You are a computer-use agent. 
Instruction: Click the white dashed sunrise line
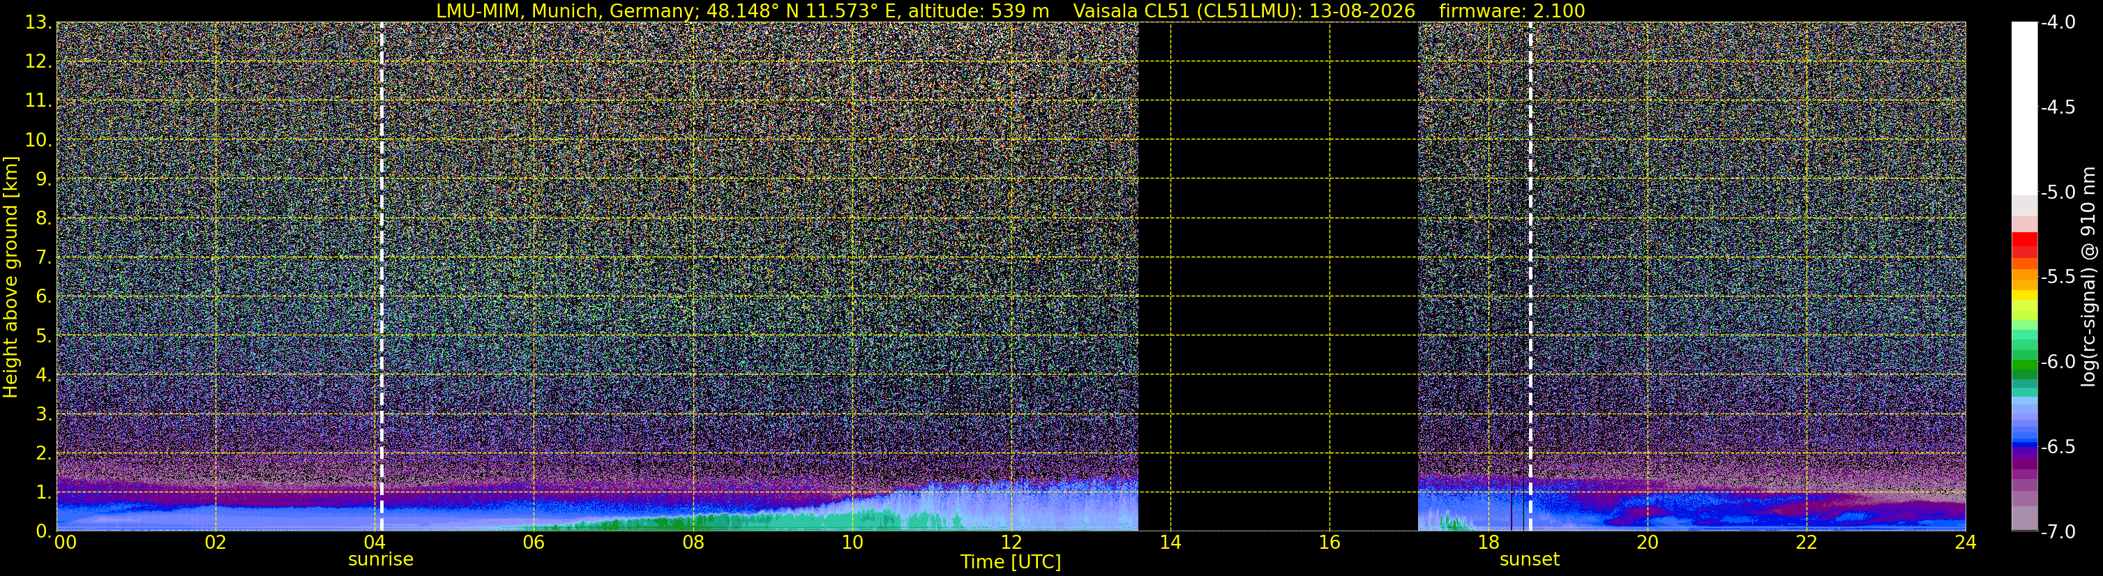[382, 277]
